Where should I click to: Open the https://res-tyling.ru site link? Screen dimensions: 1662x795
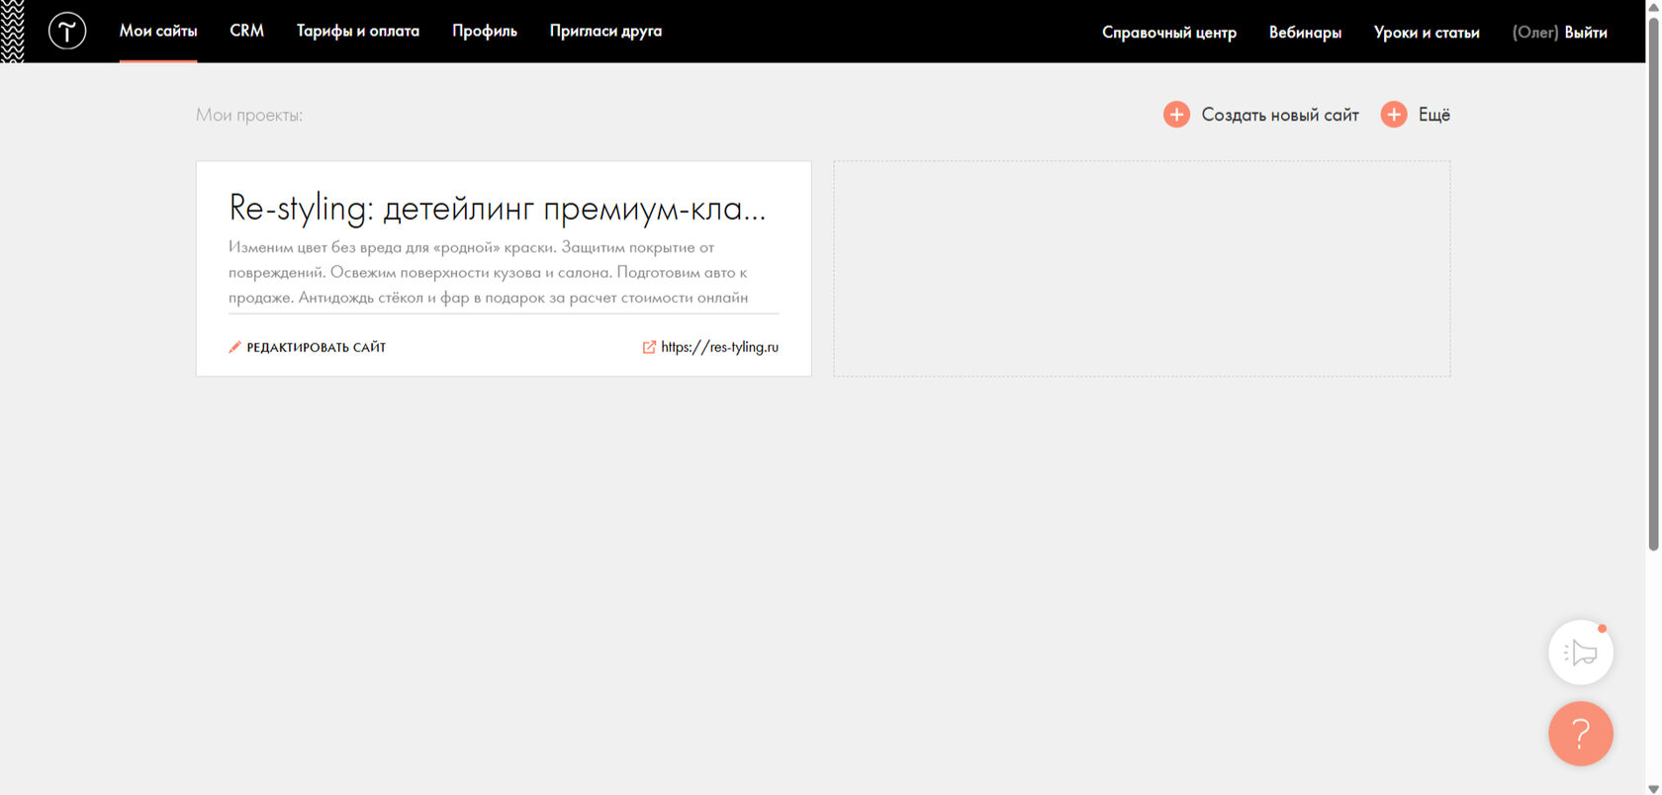[x=719, y=347]
